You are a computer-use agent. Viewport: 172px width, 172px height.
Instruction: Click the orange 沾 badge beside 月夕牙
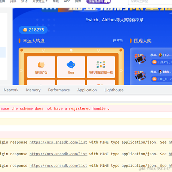pos(154,62)
